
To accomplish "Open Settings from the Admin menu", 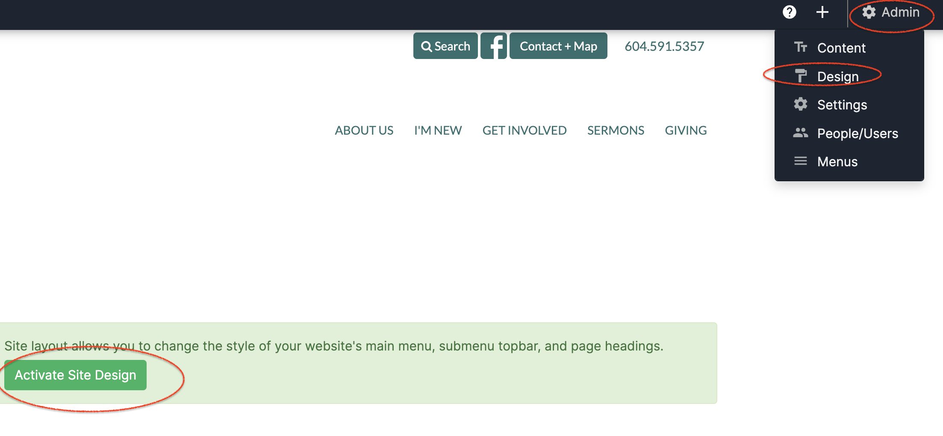I will [849, 105].
